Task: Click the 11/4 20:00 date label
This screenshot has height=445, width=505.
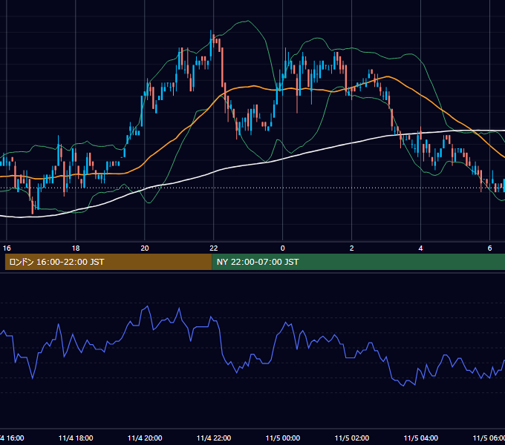Action: tap(145, 438)
